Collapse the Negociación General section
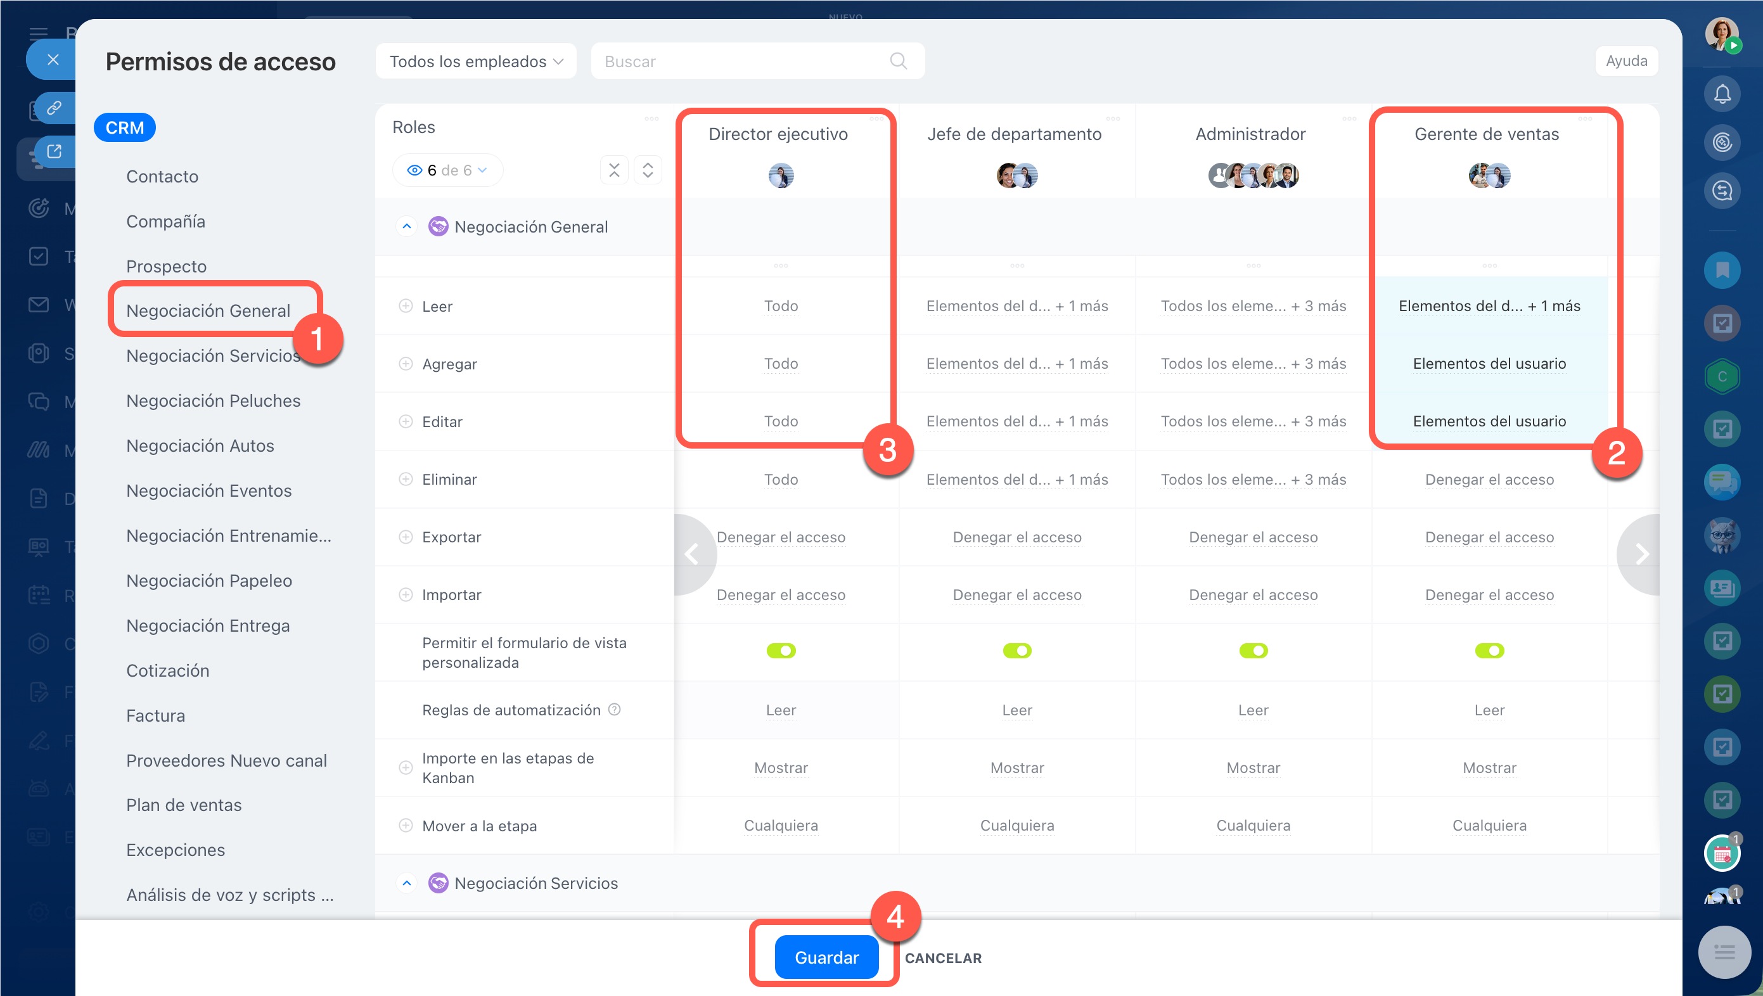The height and width of the screenshot is (996, 1763). point(407,226)
